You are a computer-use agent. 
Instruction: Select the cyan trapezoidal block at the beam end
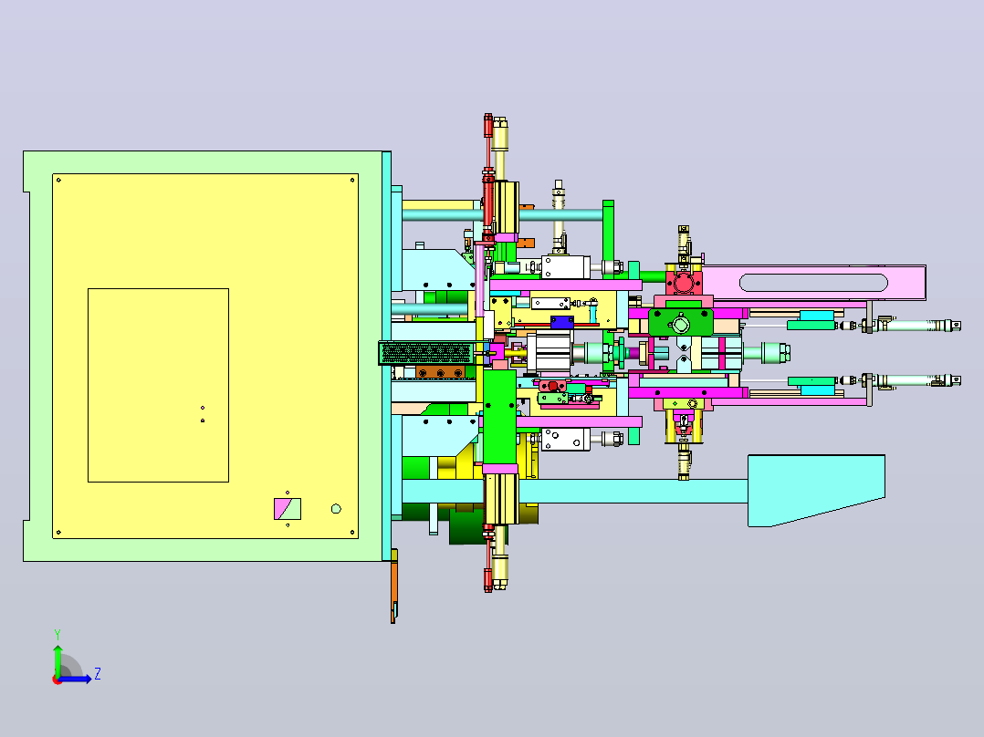click(x=816, y=491)
